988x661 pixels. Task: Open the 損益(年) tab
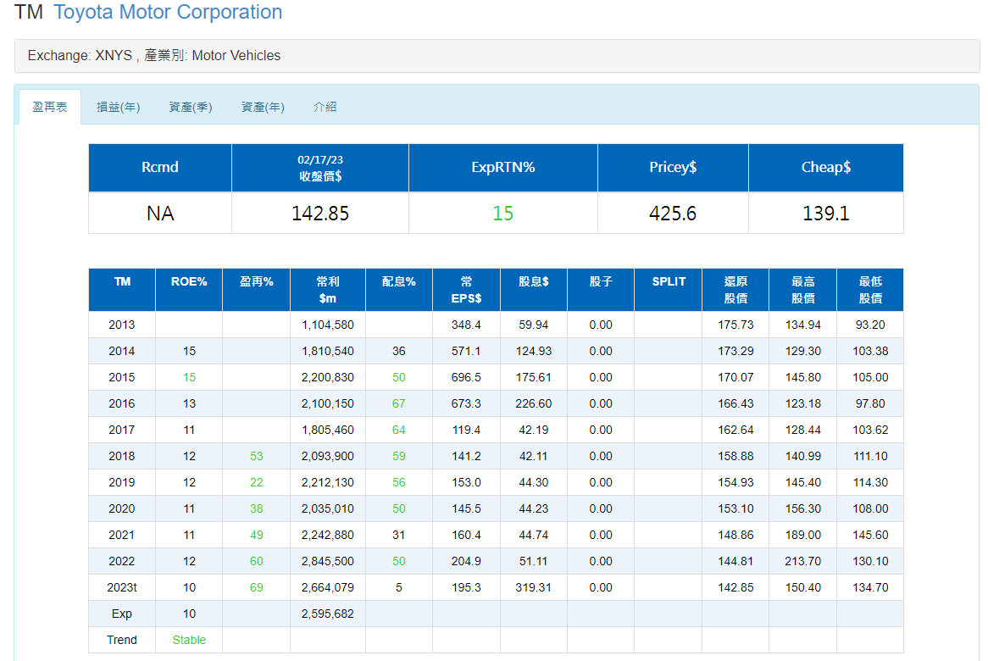(x=118, y=107)
